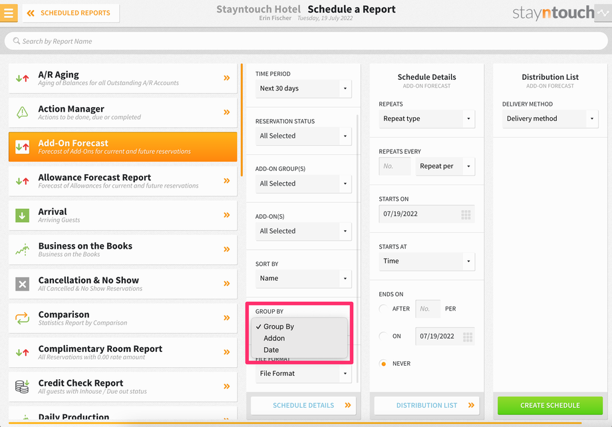Open the Repeat per dropdown
This screenshot has height=427, width=612.
(x=445, y=167)
